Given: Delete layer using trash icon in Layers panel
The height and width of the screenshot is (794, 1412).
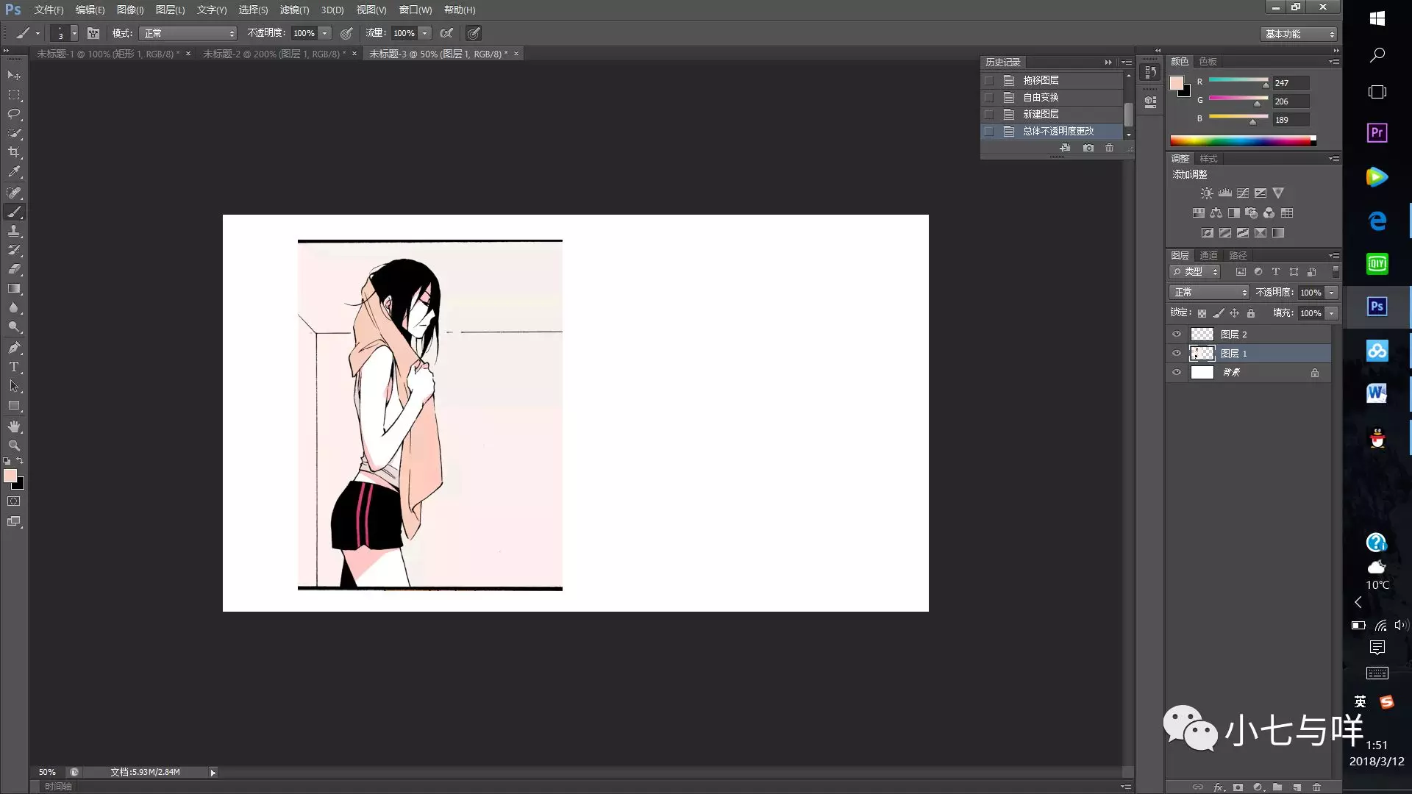Looking at the screenshot, I should [x=1316, y=787].
